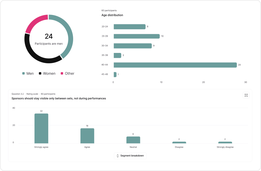
Task: Click the 'Neutral' axis label
Action: click(x=133, y=147)
